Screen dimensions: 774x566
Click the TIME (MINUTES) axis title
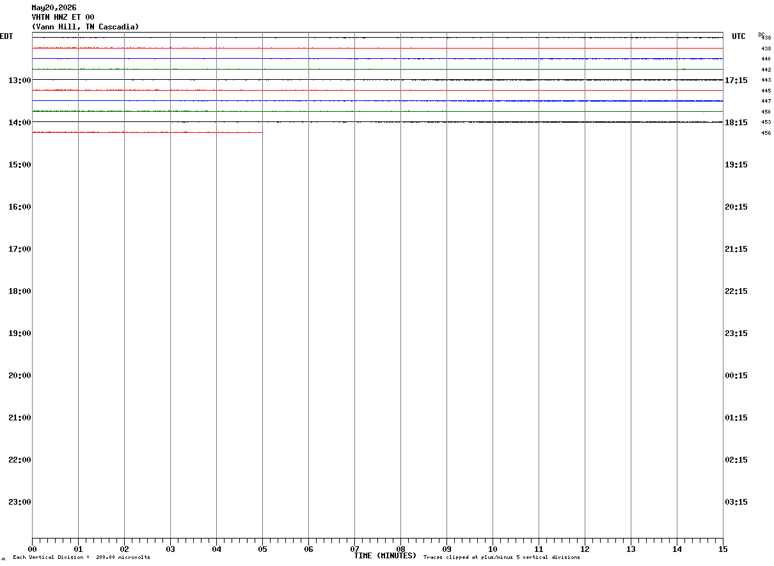pyautogui.click(x=385, y=556)
